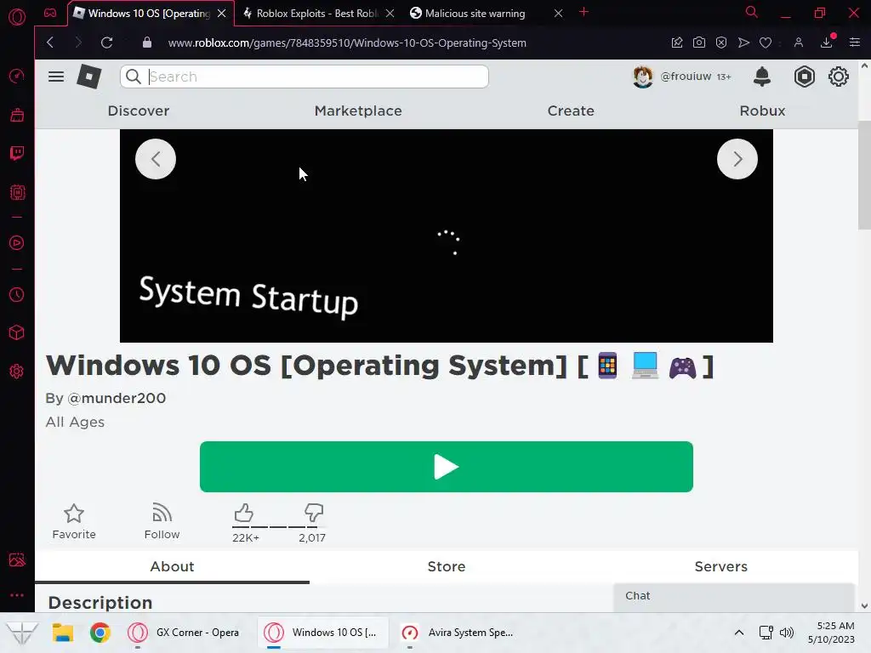The width and height of the screenshot is (871, 653).
Task: Open the CPU chip sidebar icon
Action: point(17,193)
